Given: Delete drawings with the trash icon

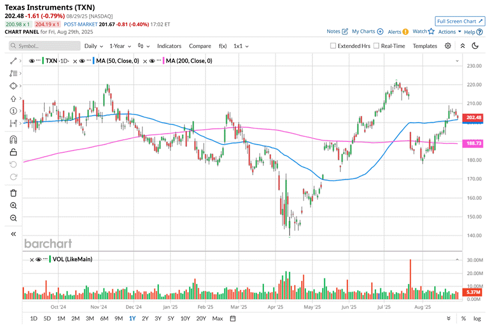Looking at the screenshot, I should tap(13, 193).
